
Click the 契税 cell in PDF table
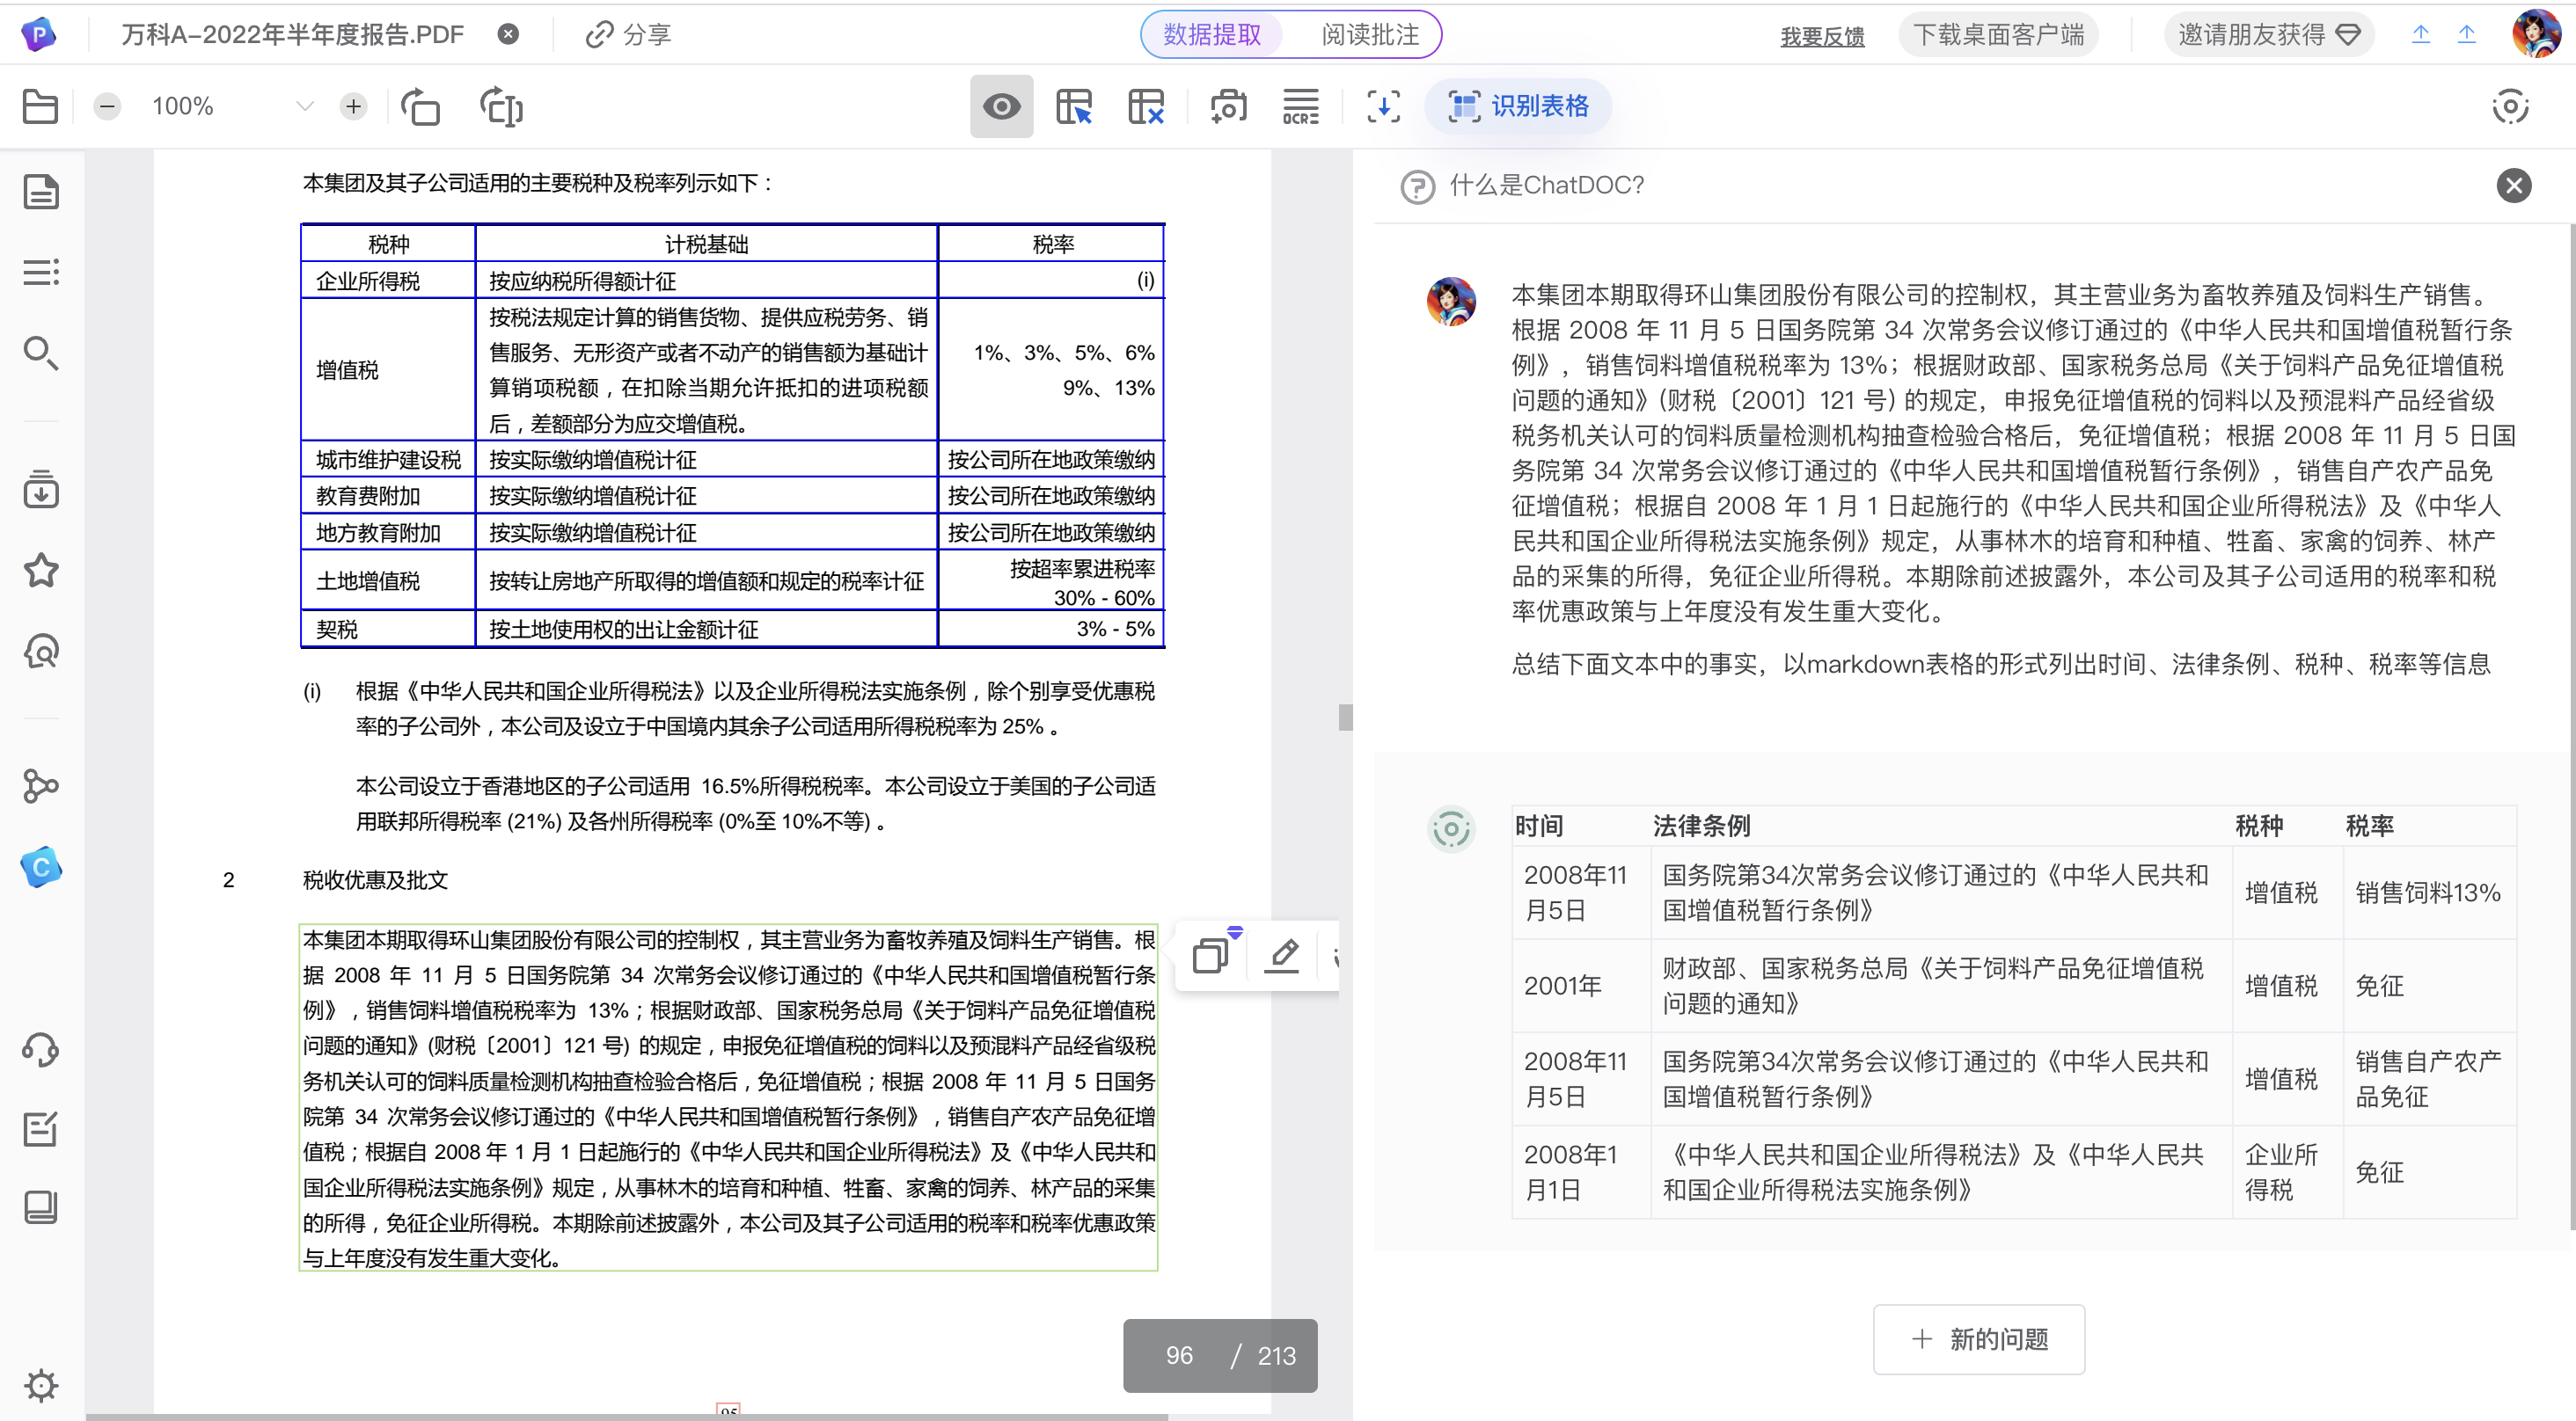(x=388, y=629)
